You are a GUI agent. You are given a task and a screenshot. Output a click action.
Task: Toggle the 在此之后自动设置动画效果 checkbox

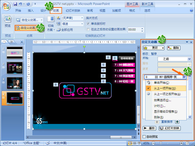pos(88,29)
